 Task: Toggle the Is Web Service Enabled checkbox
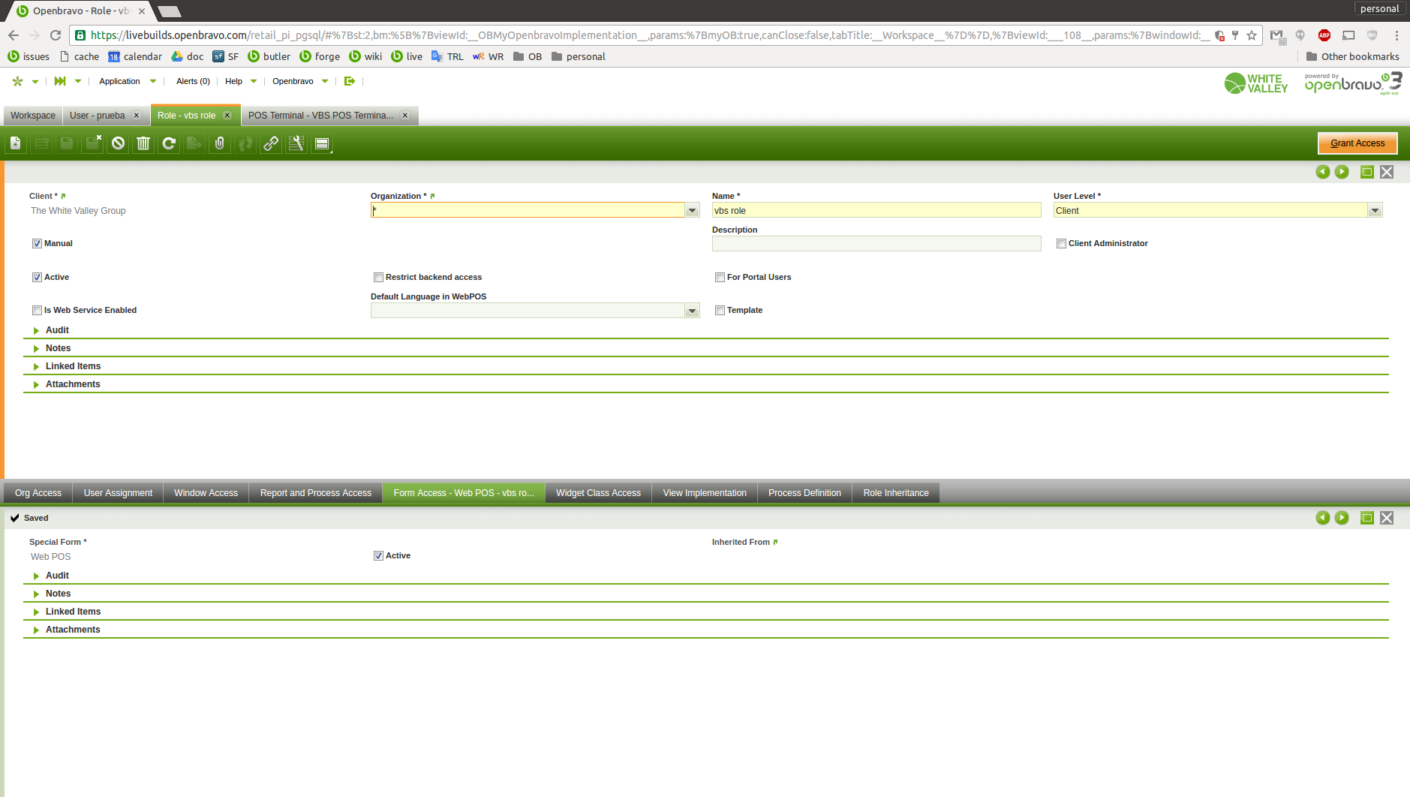point(37,310)
